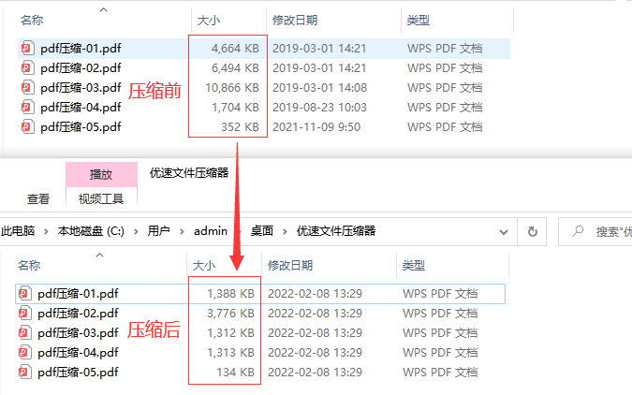Go to 用户 folder in breadcrumb
632x395 pixels.
(x=158, y=231)
